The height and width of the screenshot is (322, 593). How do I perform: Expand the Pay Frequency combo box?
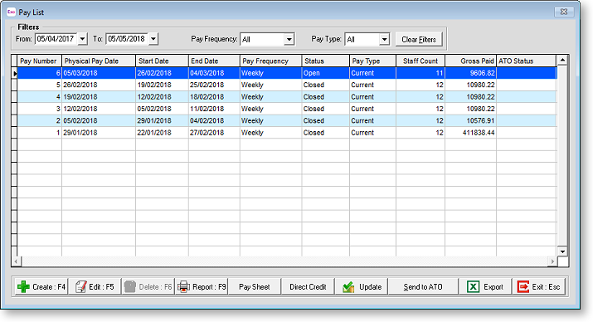coord(289,39)
